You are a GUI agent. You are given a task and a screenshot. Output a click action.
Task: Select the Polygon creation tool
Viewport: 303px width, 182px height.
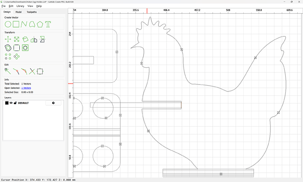pyautogui.click(x=40, y=23)
